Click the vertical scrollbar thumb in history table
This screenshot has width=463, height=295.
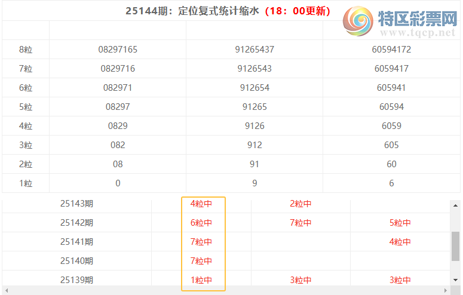point(456,246)
